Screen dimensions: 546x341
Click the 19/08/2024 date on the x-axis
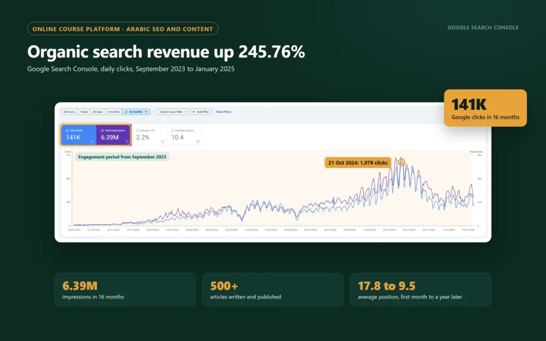350,230
